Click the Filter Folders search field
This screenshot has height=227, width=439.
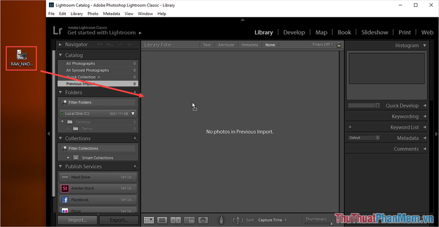pyautogui.click(x=98, y=102)
